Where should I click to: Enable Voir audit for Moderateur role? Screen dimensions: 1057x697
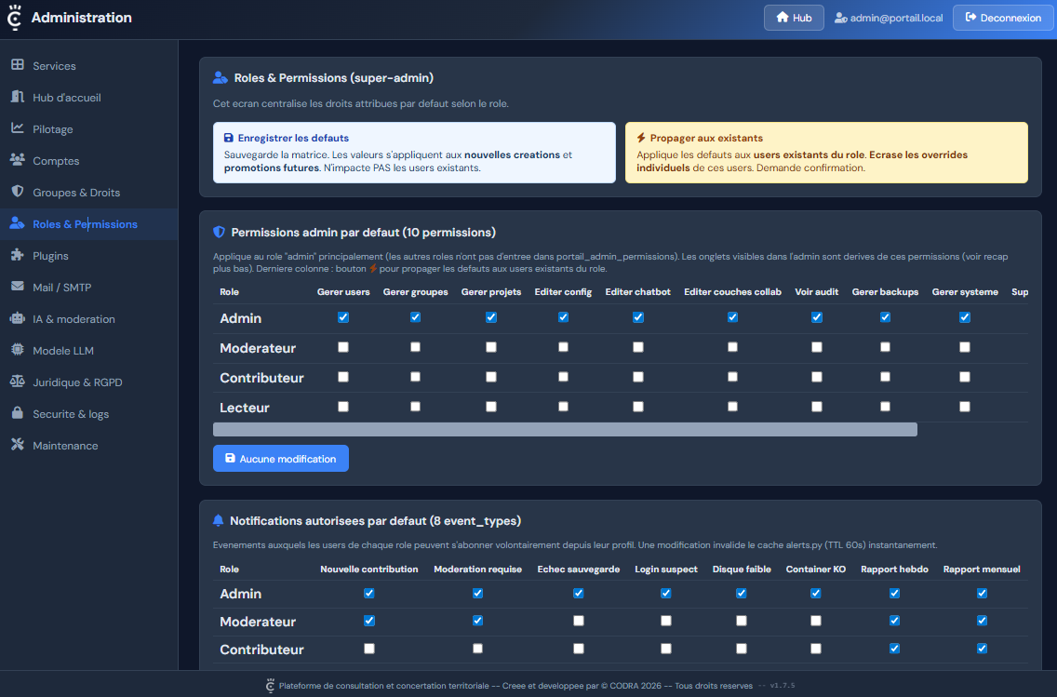click(x=817, y=347)
